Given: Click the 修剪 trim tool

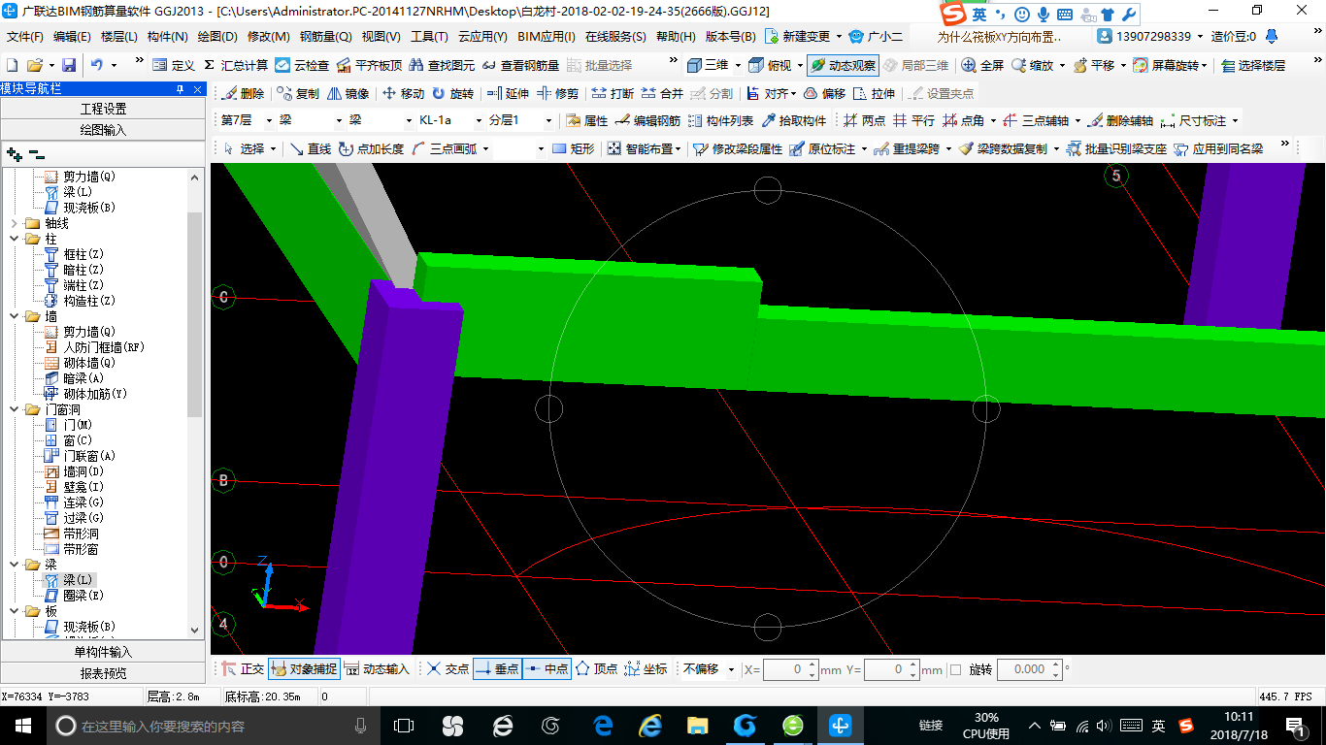Looking at the screenshot, I should coord(558,94).
